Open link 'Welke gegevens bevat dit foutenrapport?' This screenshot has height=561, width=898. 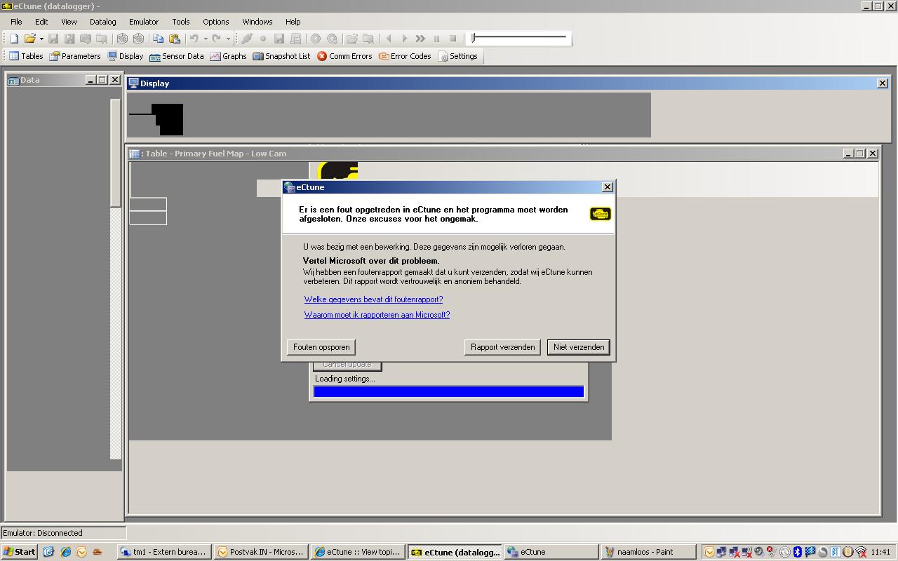373,299
